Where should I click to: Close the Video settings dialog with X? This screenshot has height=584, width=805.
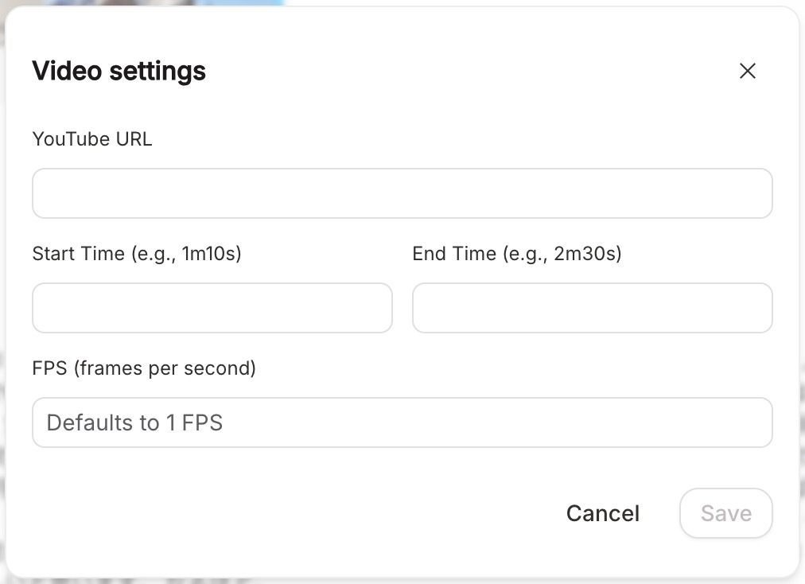[747, 71]
